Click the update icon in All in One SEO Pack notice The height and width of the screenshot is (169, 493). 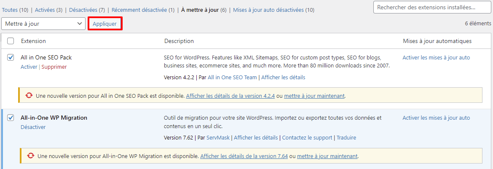[29, 96]
